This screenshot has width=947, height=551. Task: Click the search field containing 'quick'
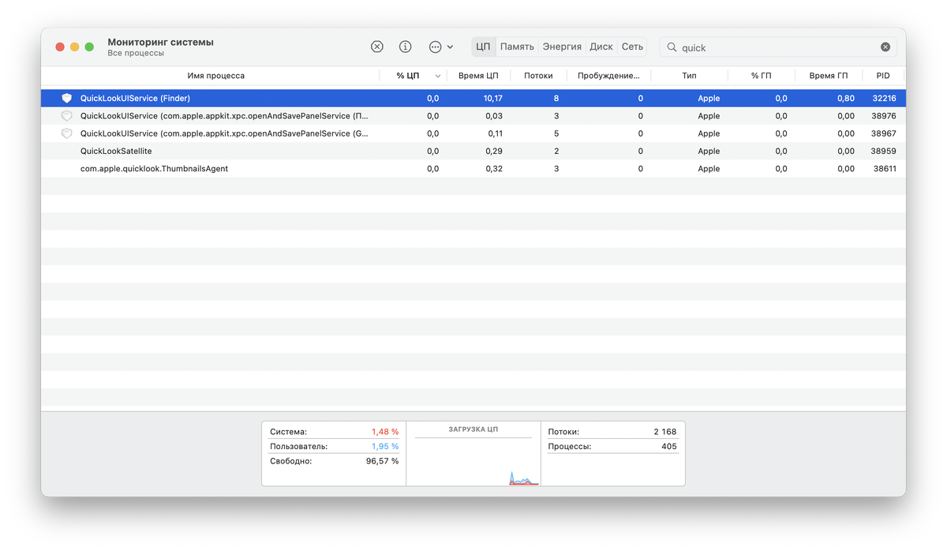click(778, 47)
